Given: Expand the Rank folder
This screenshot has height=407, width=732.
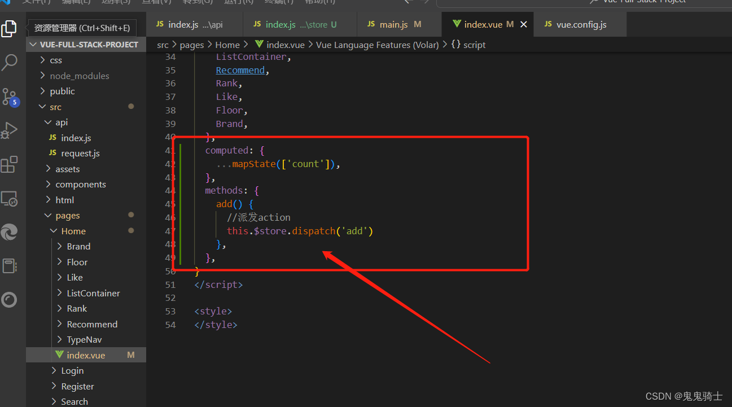Looking at the screenshot, I should [86, 308].
